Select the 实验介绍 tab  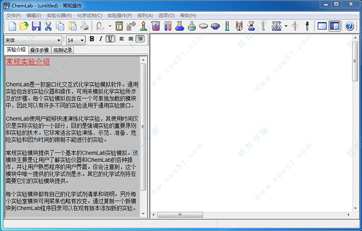point(16,50)
